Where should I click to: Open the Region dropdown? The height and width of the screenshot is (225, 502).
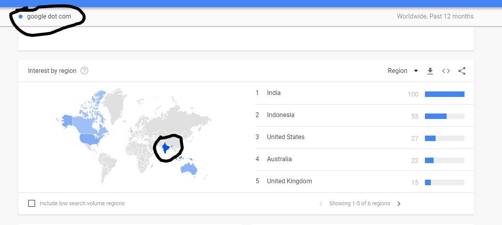click(x=403, y=71)
